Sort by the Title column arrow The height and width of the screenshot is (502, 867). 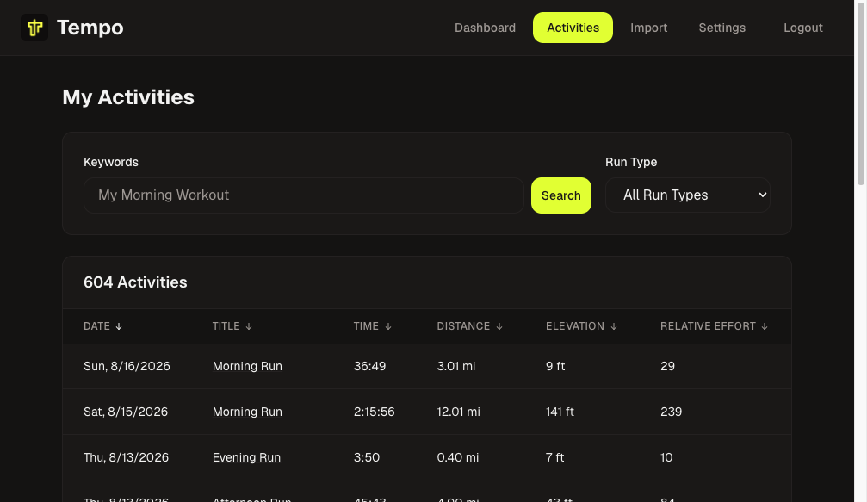[248, 326]
